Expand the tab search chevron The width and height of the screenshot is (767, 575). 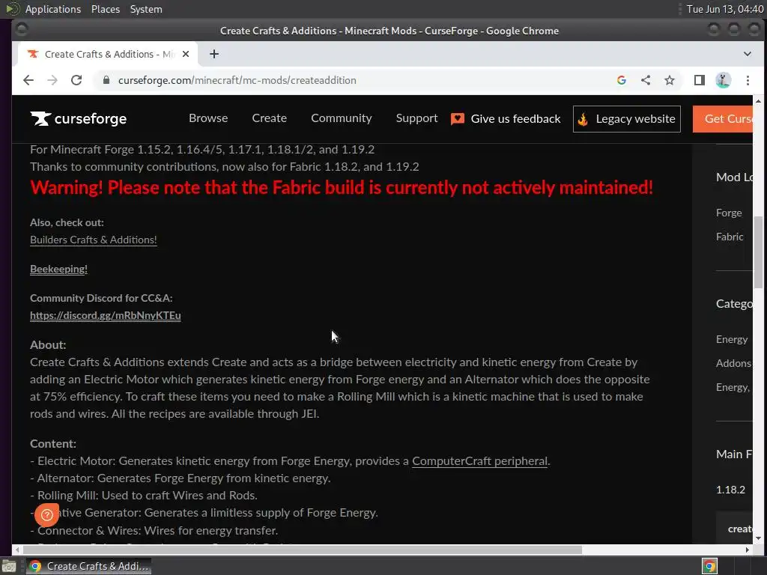pos(747,54)
